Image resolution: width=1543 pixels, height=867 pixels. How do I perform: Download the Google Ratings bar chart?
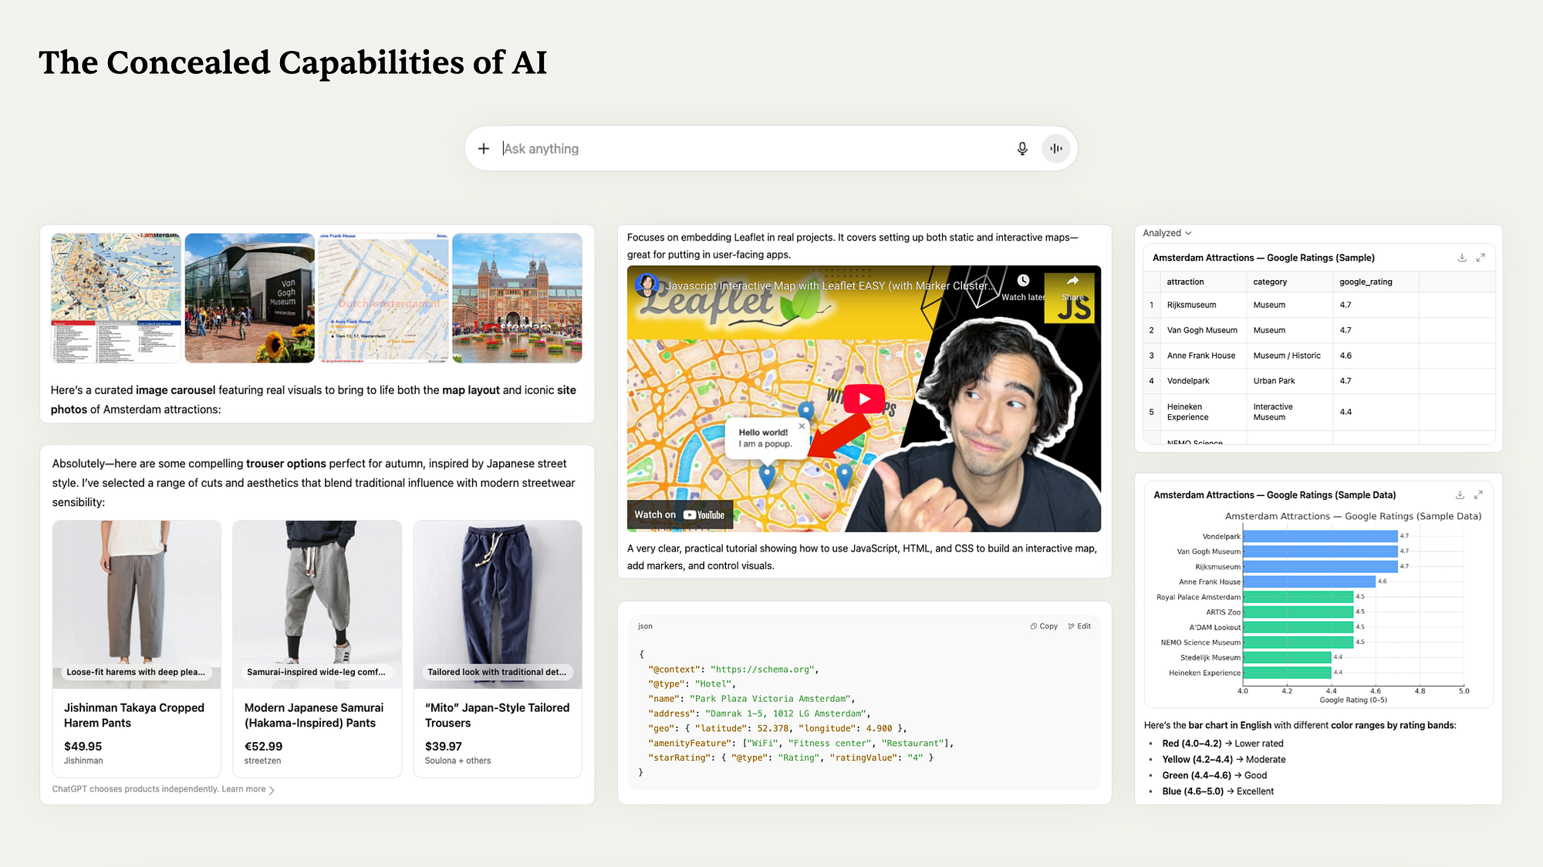pyautogui.click(x=1460, y=494)
